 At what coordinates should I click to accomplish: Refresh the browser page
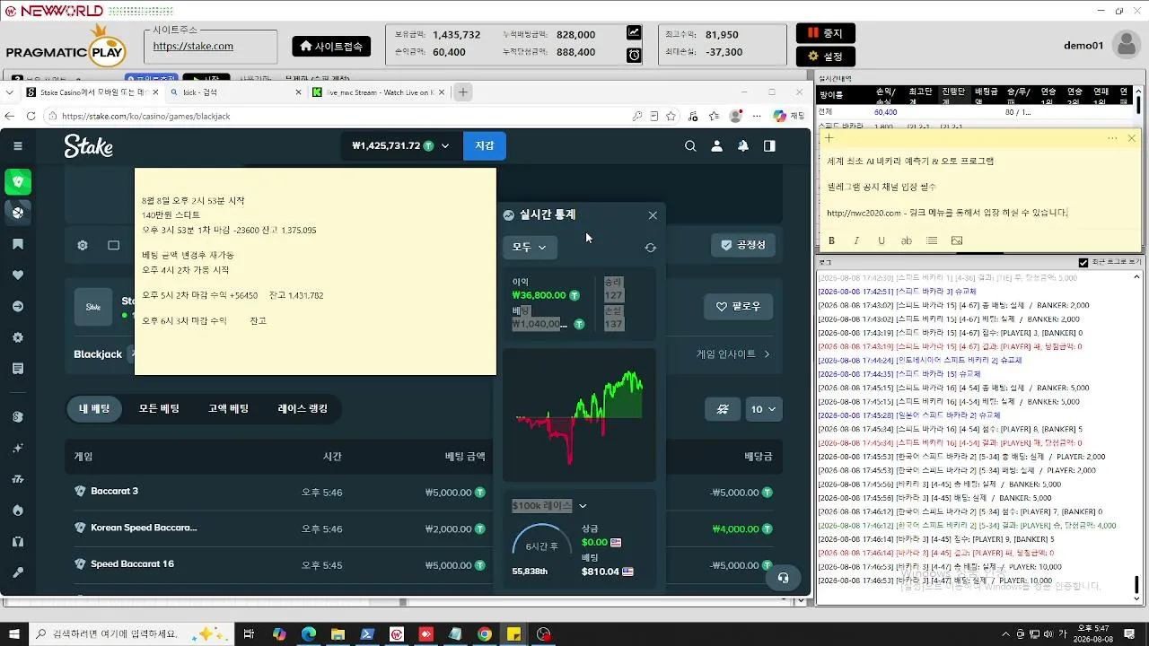pos(31,117)
